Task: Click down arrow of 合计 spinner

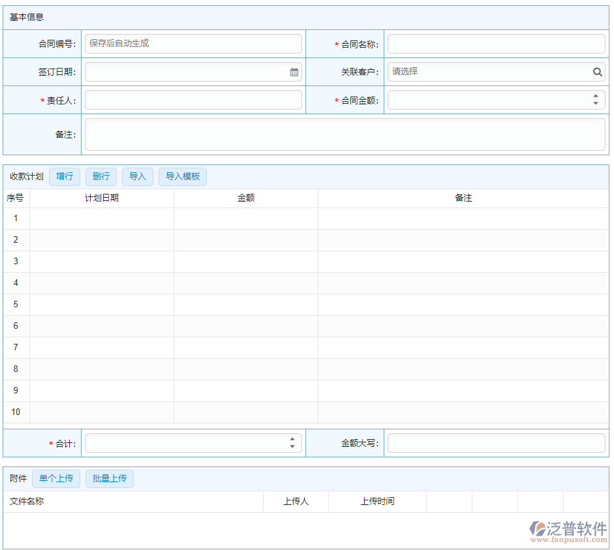Action: click(x=292, y=446)
